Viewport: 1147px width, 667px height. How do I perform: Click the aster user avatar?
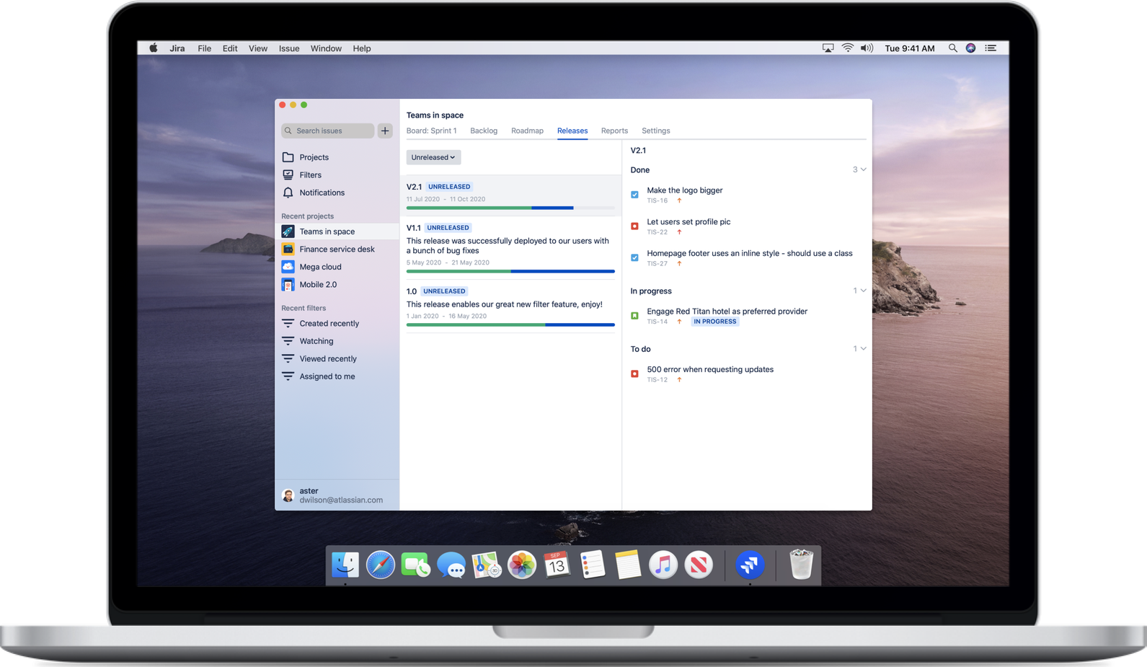pos(288,495)
